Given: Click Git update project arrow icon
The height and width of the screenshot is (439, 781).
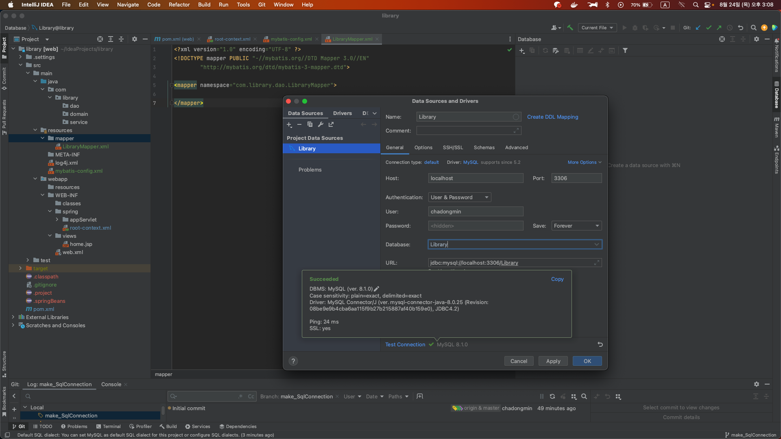Looking at the screenshot, I should pyautogui.click(x=698, y=28).
